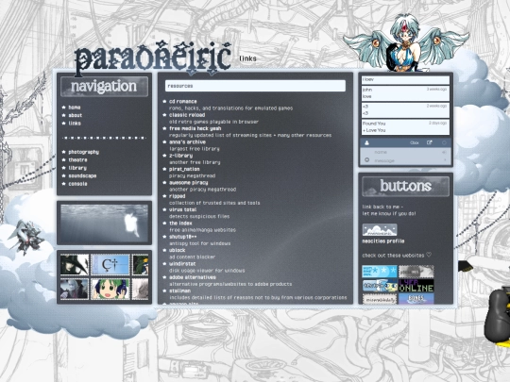Open the about page from navigation
This screenshot has width=510, height=382.
[76, 115]
